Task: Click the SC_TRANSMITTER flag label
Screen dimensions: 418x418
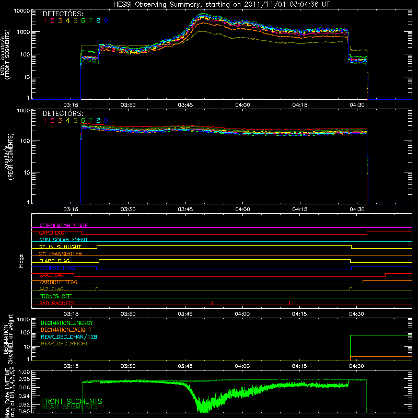Action: 61,254
